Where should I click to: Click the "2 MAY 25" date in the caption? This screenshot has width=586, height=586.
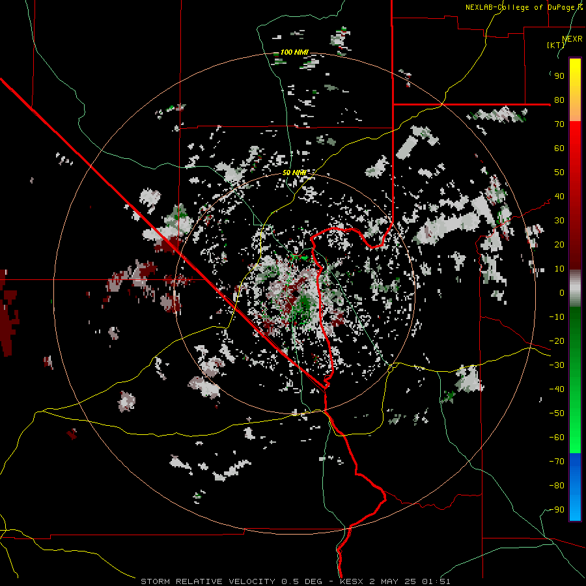coord(393,581)
